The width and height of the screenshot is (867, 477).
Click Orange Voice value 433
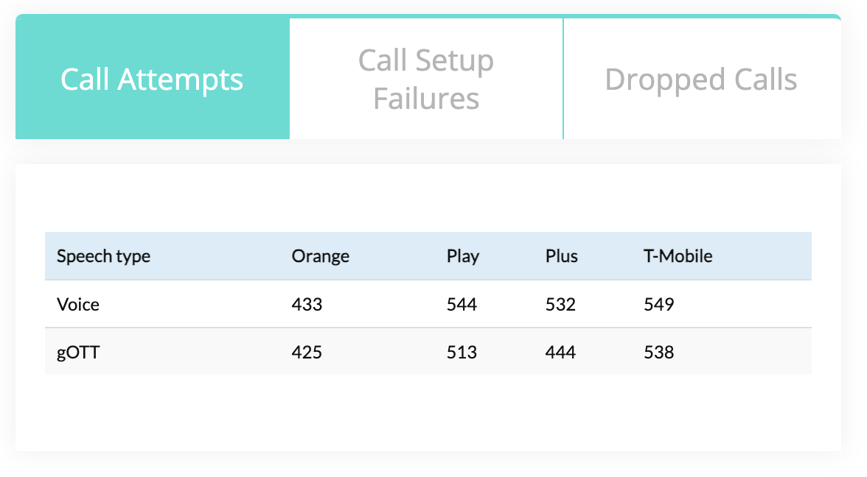(307, 304)
